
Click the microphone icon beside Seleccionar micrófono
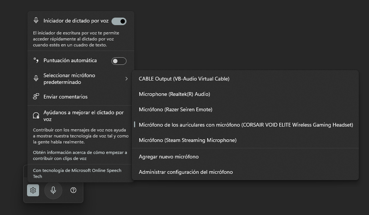coord(36,78)
